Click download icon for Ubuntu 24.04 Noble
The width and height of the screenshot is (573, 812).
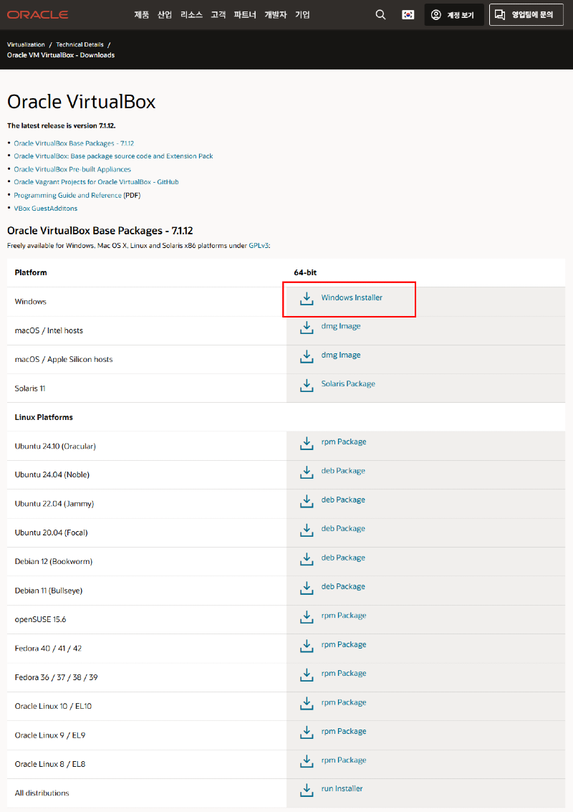coord(307,472)
